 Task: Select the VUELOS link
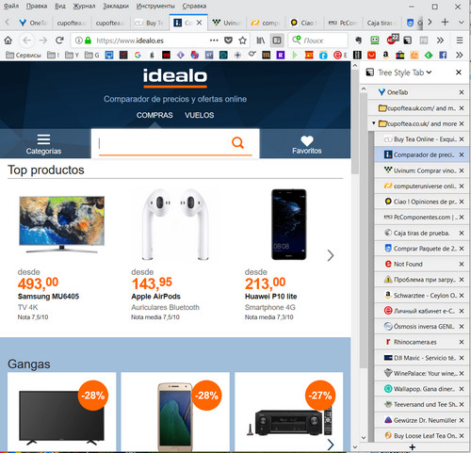pos(199,115)
